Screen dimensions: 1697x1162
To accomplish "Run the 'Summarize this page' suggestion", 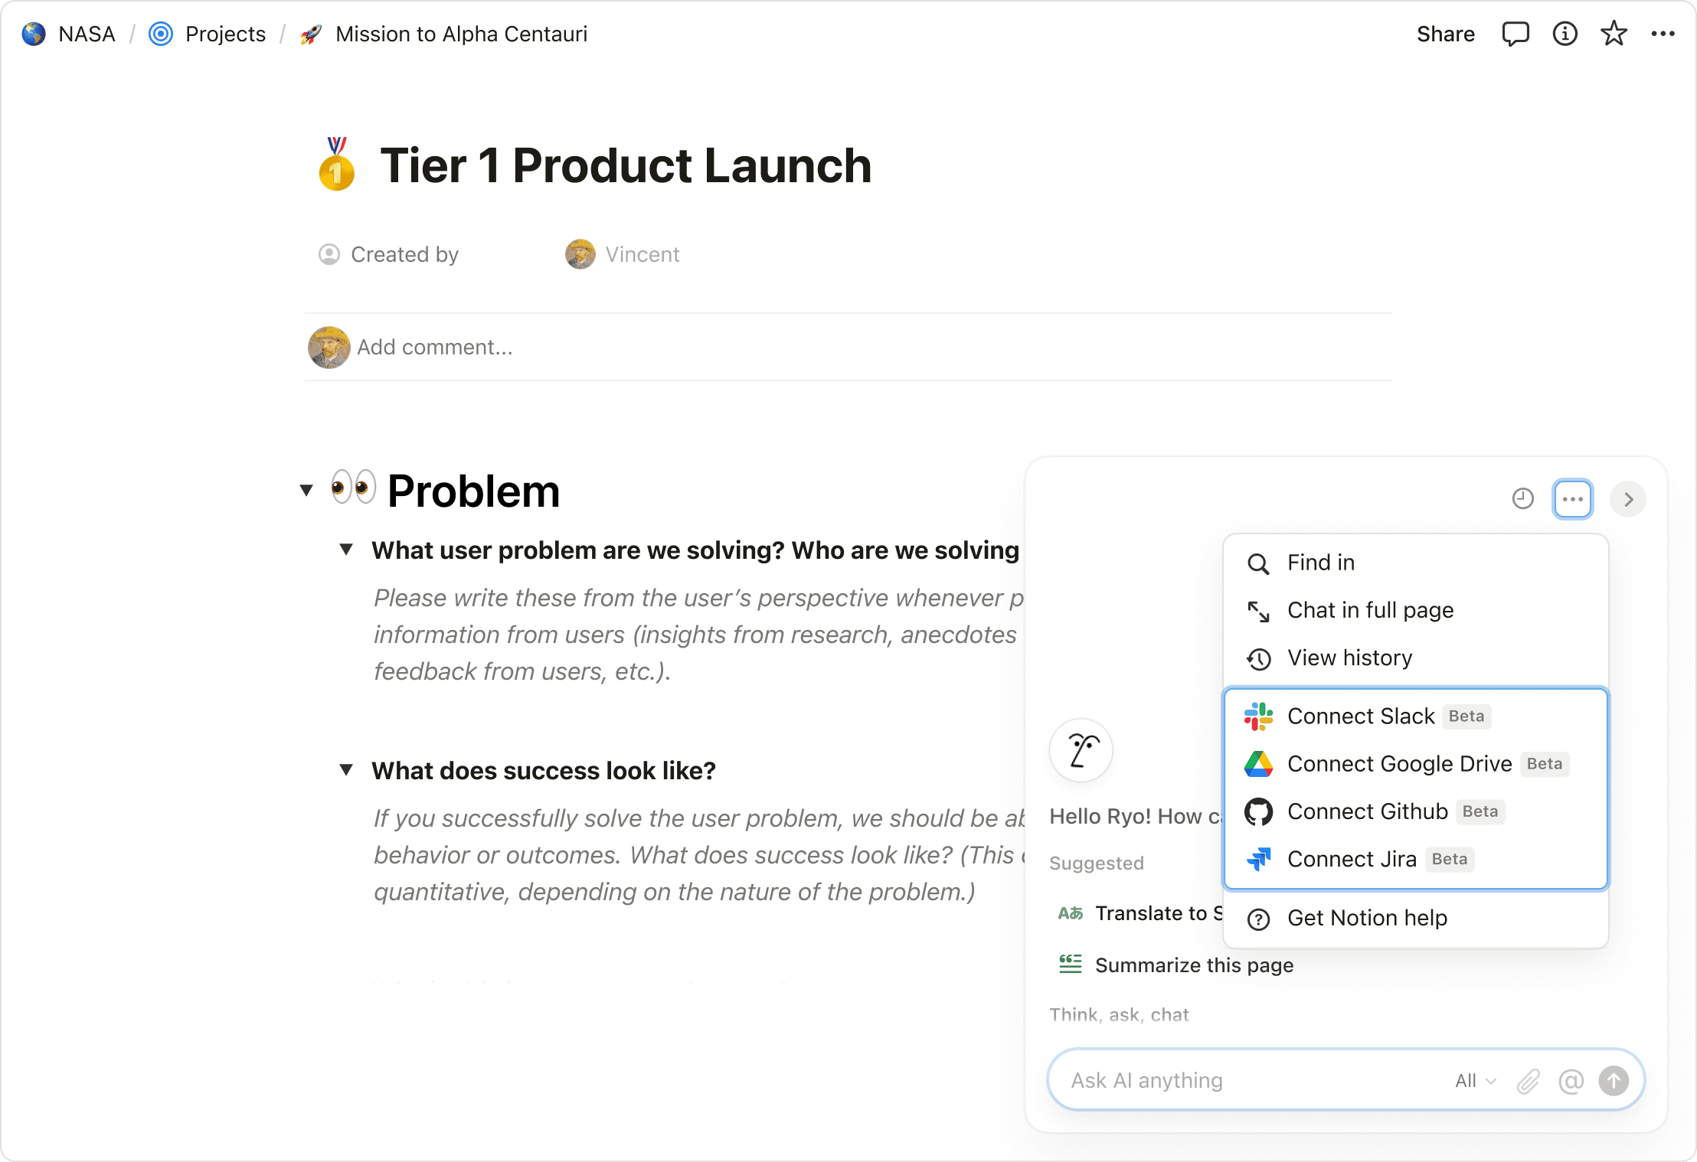I will pos(1193,965).
